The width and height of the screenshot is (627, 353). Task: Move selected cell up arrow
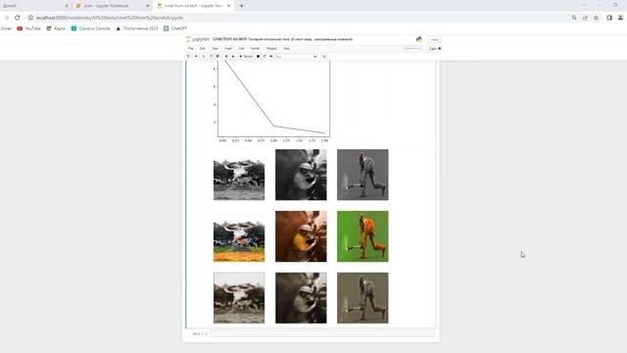226,57
